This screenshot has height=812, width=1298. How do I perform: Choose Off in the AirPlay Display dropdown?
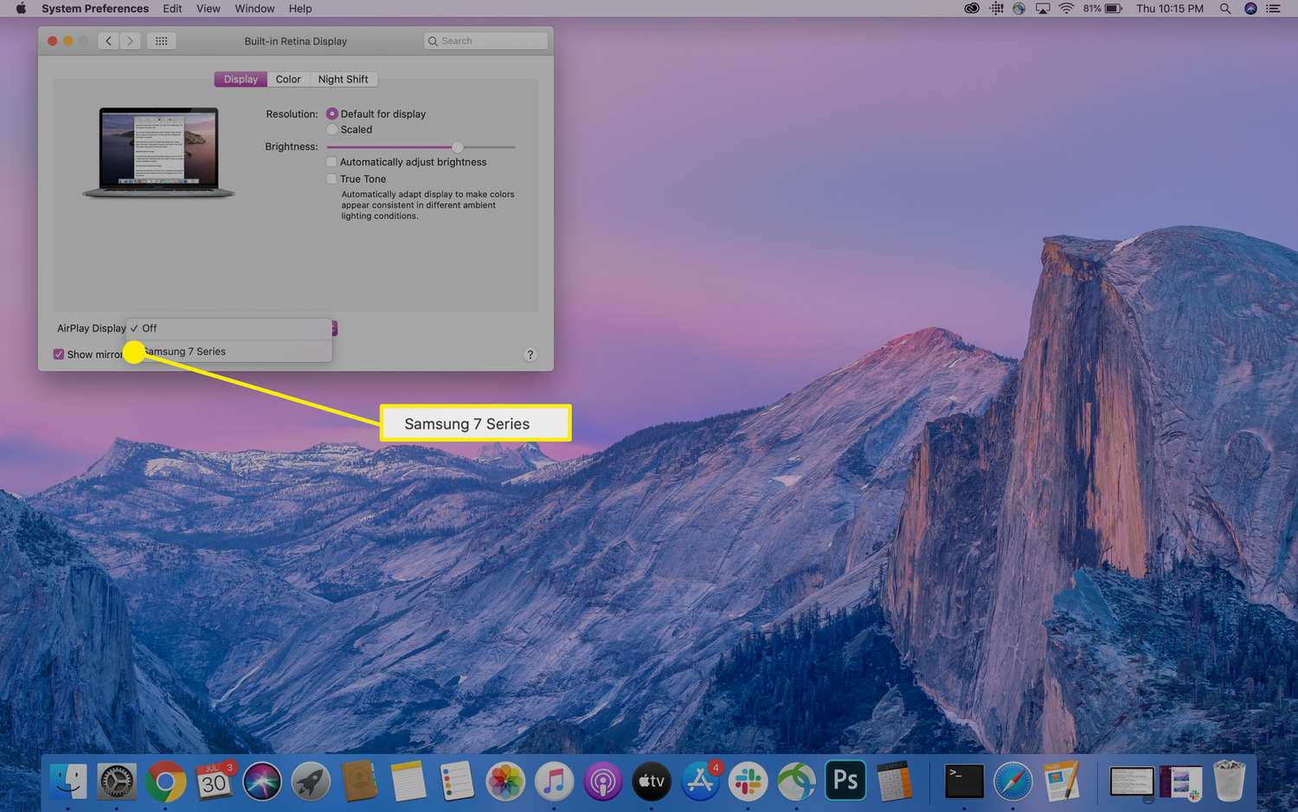[150, 328]
